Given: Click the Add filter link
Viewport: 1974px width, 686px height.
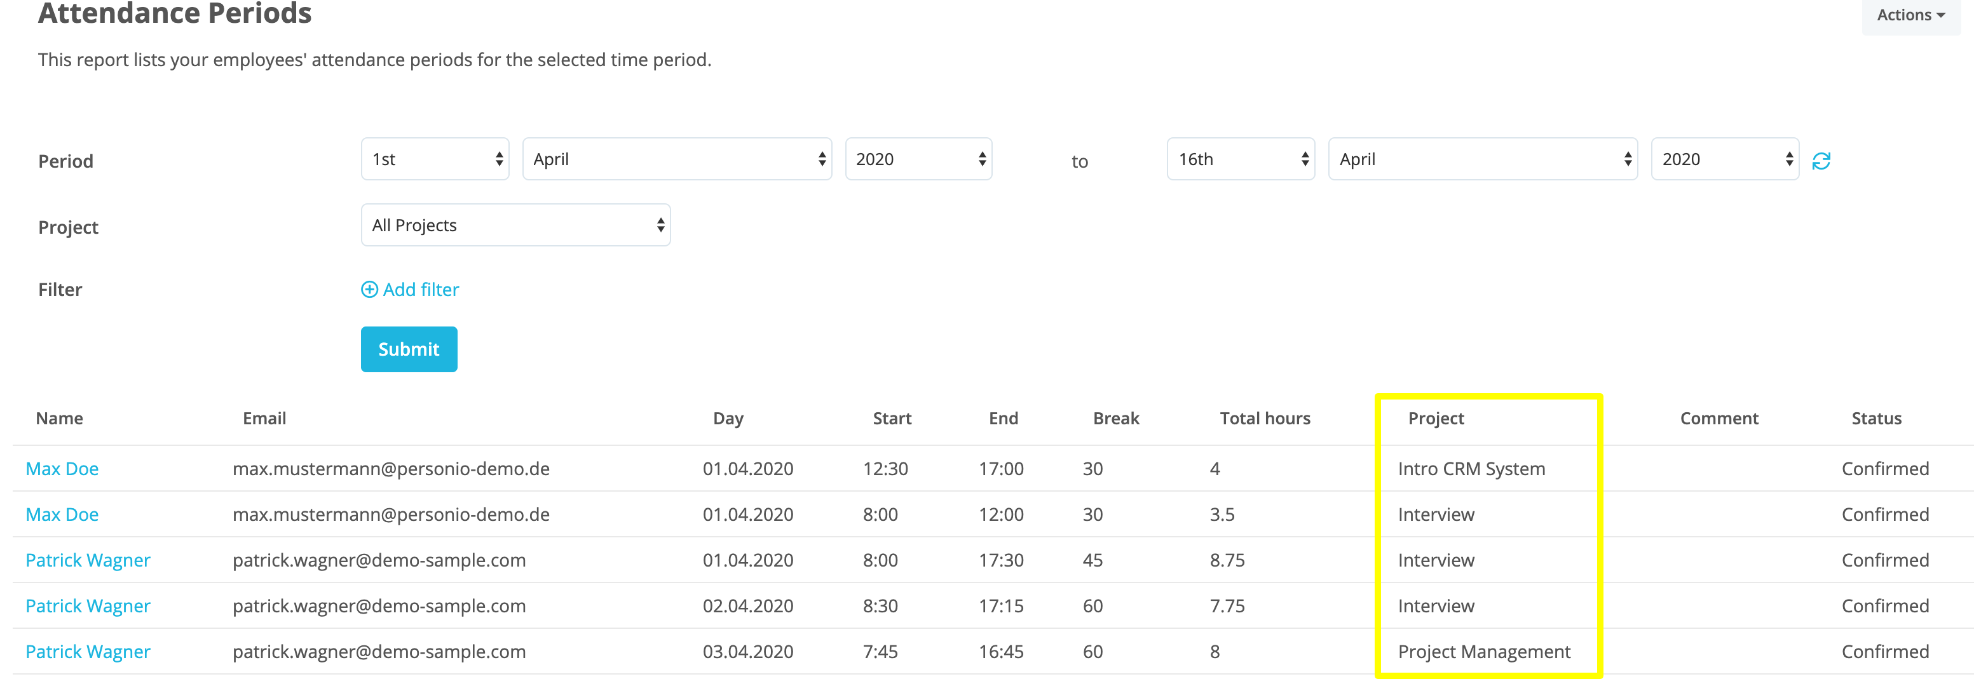Looking at the screenshot, I should click(421, 290).
